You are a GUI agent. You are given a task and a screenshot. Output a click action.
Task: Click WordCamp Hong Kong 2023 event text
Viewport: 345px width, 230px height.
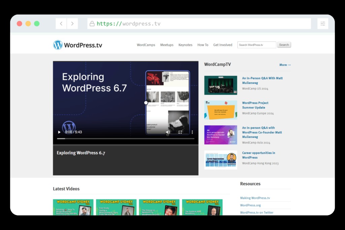[260, 163]
